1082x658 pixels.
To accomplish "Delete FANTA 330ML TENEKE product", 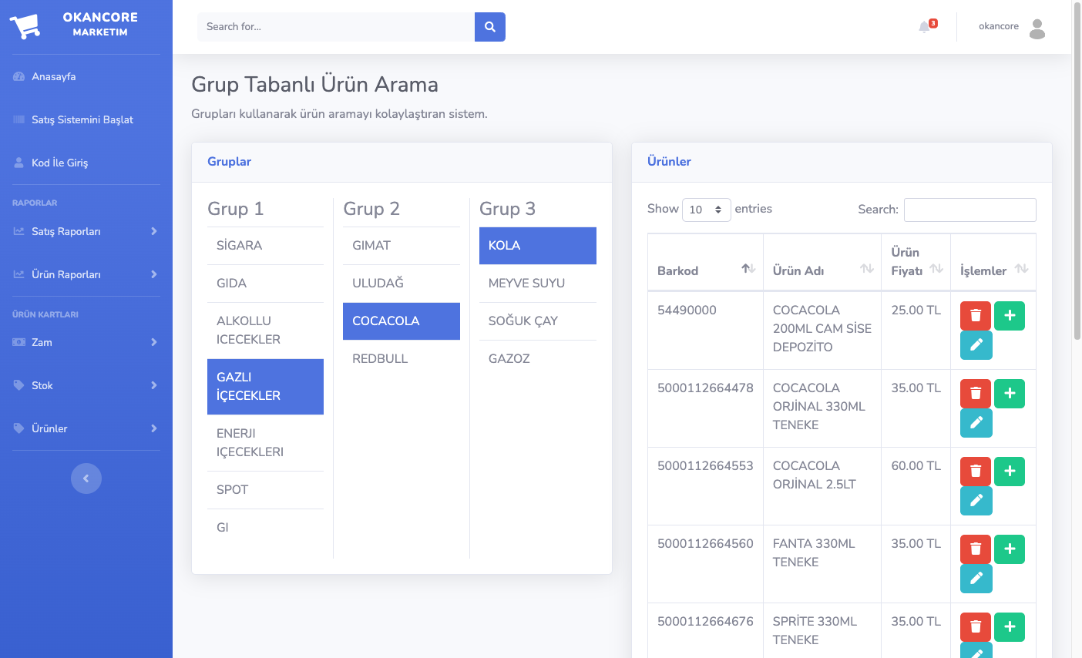I will coord(976,549).
